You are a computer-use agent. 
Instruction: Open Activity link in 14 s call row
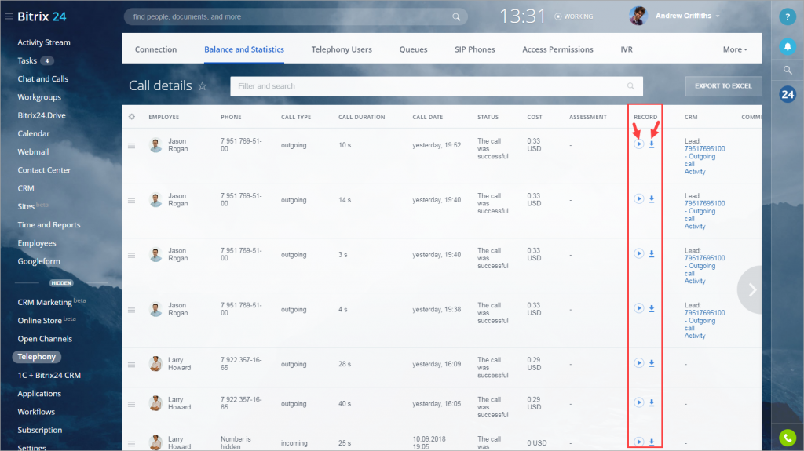[695, 226]
